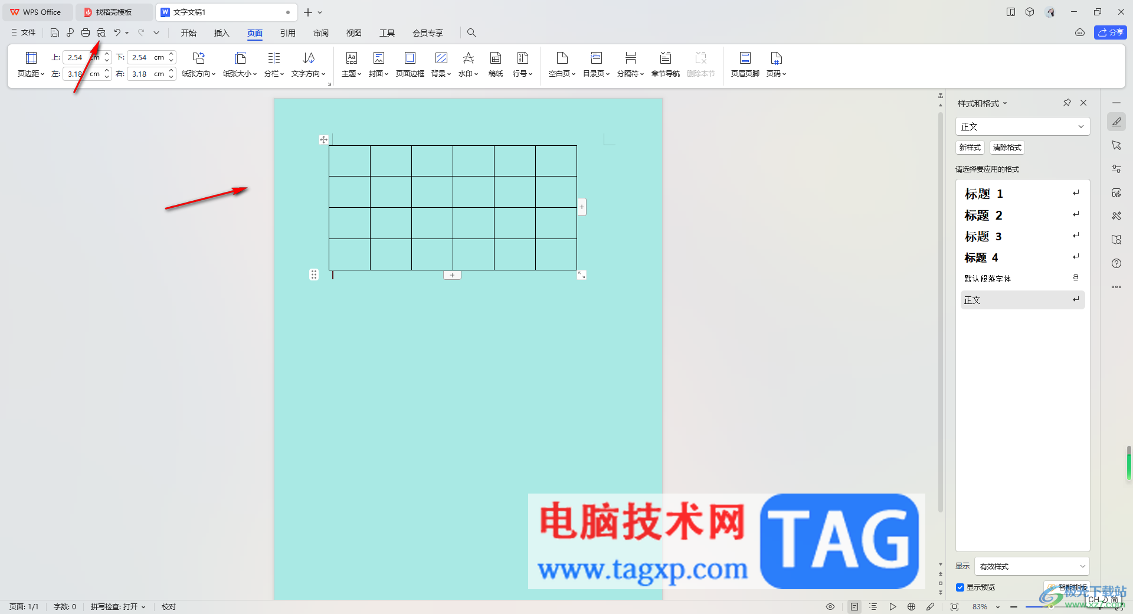Open the Page Number tool

pyautogui.click(x=776, y=64)
